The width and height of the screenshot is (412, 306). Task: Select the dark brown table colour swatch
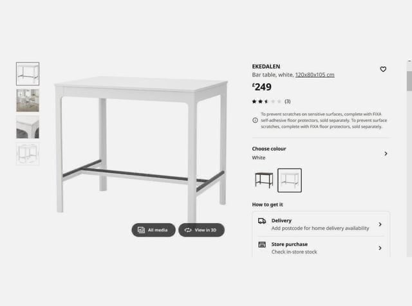[x=264, y=180]
